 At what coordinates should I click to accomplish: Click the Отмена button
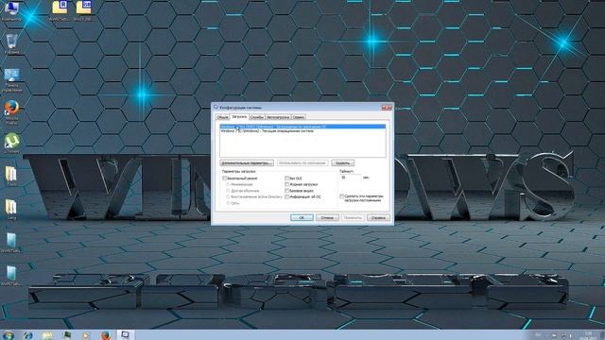click(327, 218)
